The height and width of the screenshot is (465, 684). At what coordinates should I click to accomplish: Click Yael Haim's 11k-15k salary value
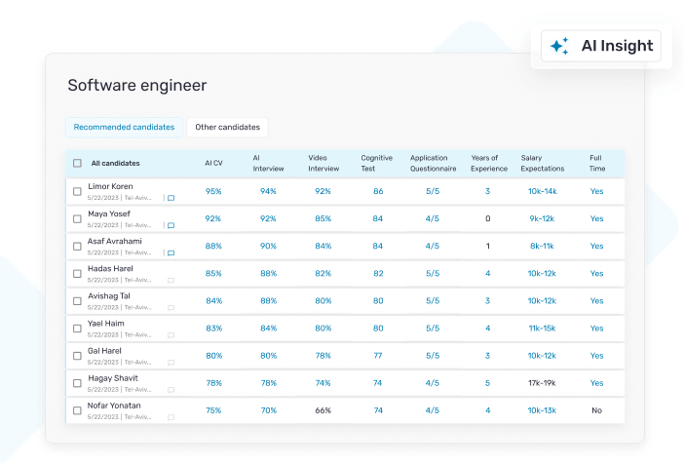(542, 329)
